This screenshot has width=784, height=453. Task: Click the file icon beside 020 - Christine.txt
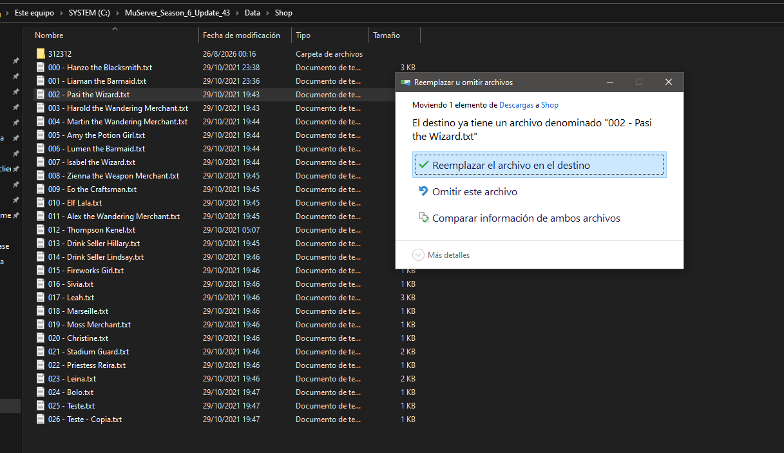click(x=41, y=338)
